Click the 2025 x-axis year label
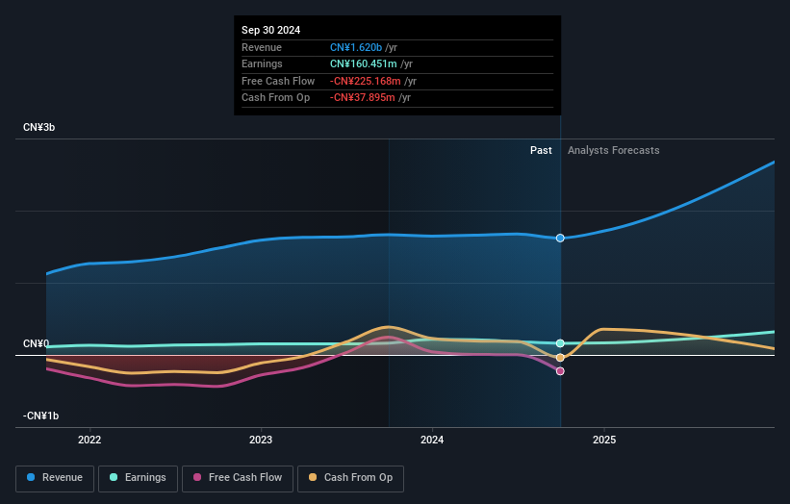Image resolution: width=790 pixels, height=504 pixels. click(x=603, y=440)
